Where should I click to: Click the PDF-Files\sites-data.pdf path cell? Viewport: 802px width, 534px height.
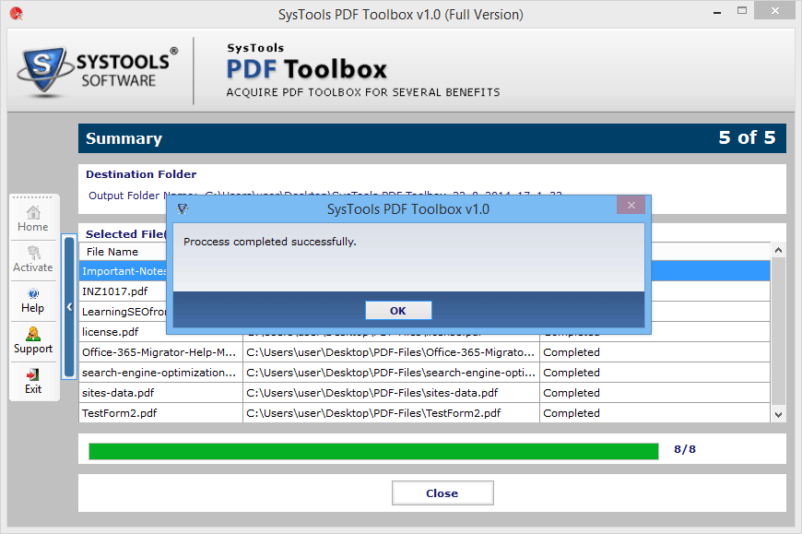[x=391, y=393]
